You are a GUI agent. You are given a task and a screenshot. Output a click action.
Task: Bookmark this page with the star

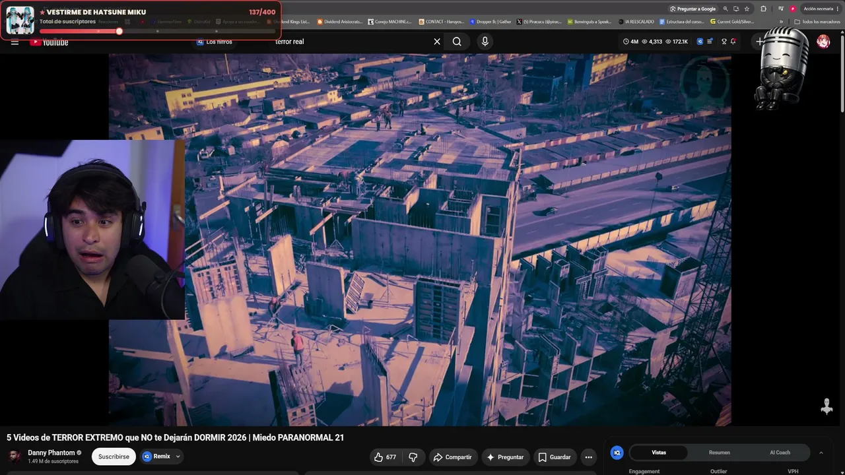click(x=747, y=9)
